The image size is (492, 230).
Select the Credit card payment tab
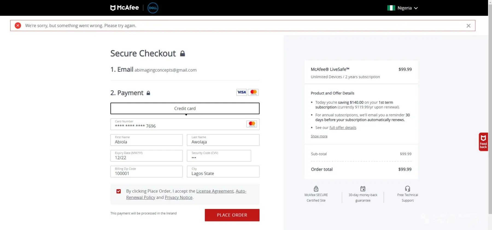(x=185, y=109)
